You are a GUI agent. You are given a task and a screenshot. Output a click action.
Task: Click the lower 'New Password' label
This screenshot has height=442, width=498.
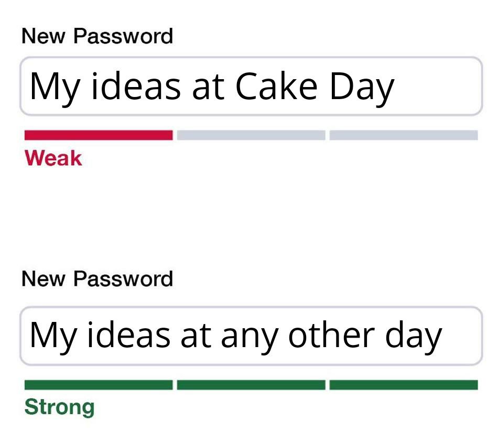point(98,278)
